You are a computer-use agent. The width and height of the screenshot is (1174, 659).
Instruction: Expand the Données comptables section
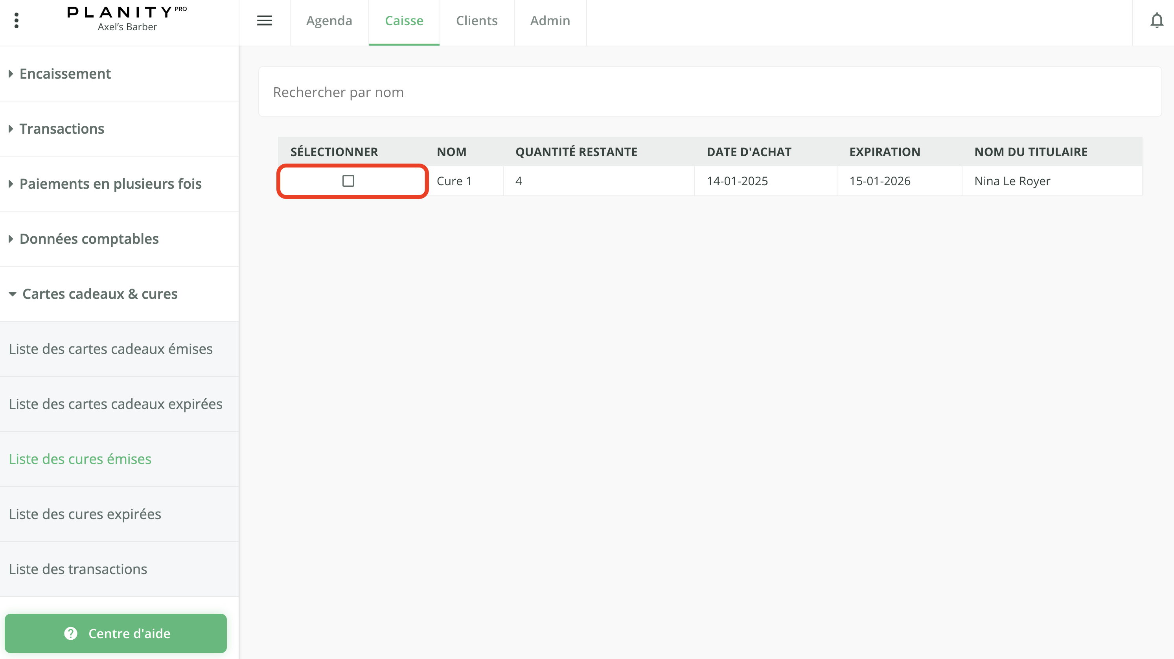click(x=89, y=239)
